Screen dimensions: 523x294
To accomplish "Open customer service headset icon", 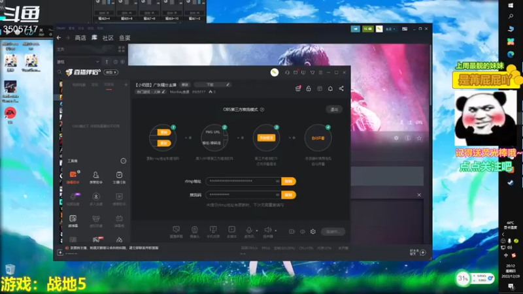I will [287, 73].
